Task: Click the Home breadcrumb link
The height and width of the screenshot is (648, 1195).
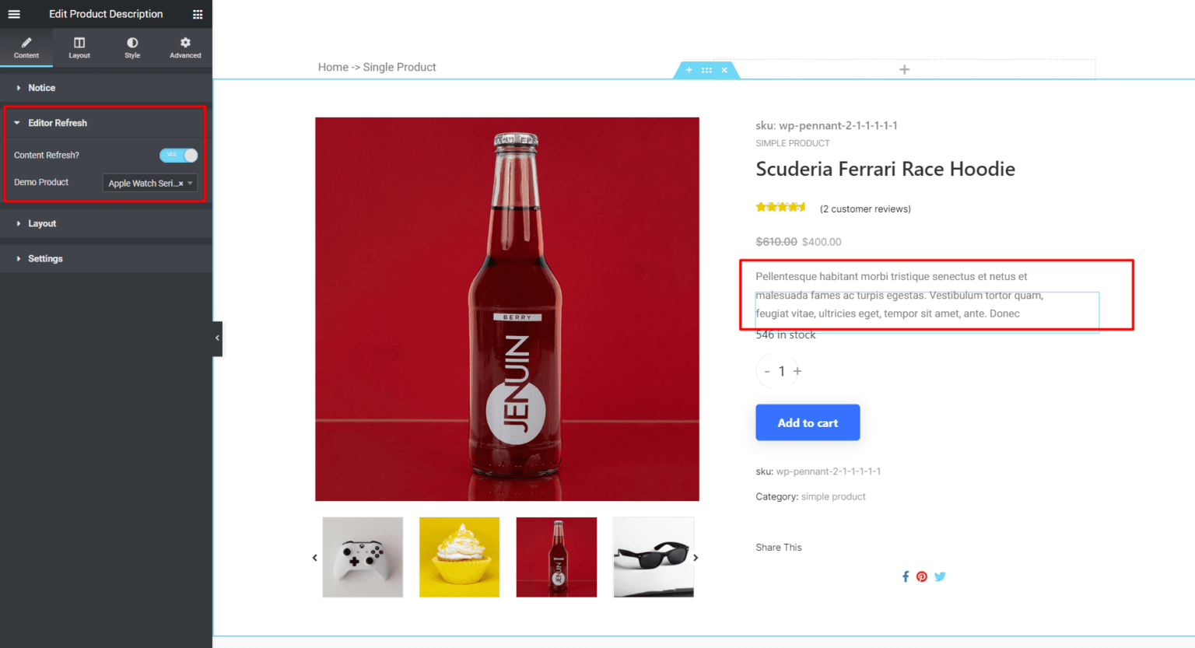Action: 333,67
